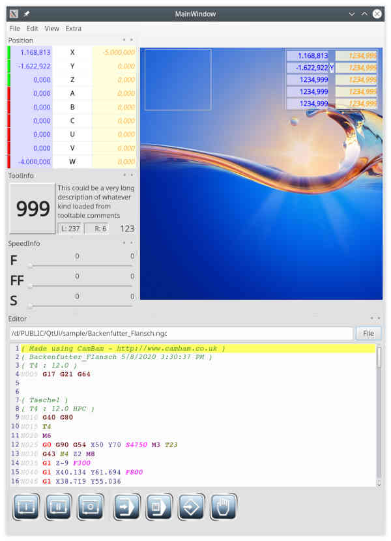Adjust the S spindle speed slider

tap(81, 306)
